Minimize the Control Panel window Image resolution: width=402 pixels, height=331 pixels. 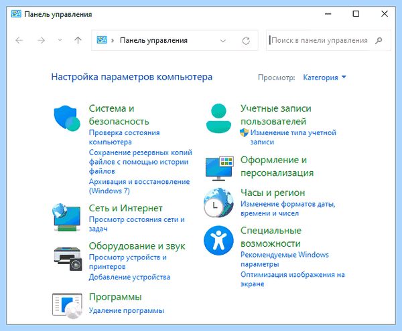pos(328,14)
